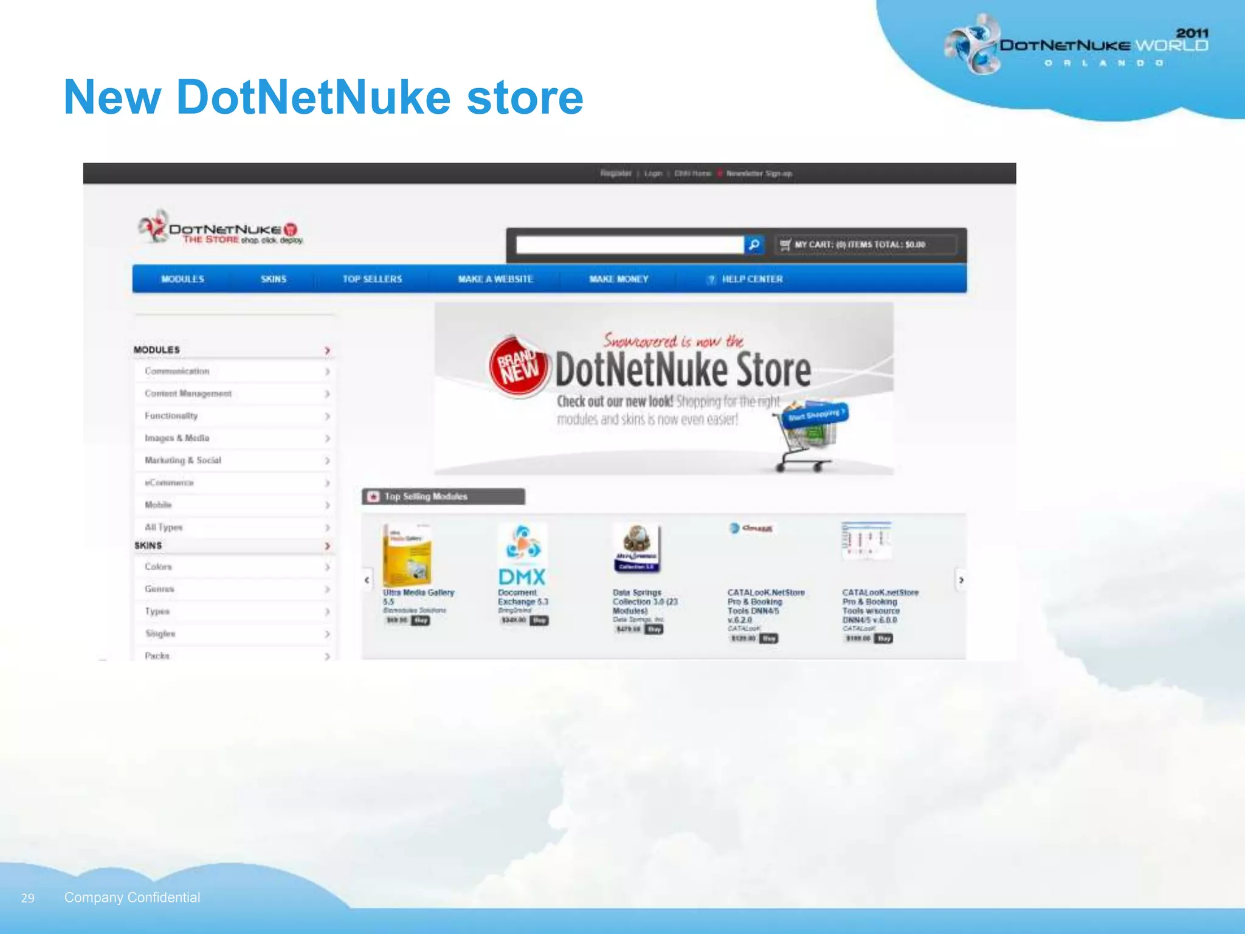Expand the Communication category chevron
The height and width of the screenshot is (934, 1245).
tap(327, 372)
